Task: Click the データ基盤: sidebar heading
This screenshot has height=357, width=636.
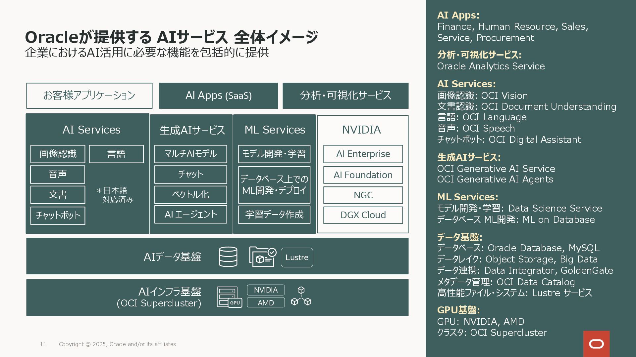Action: [459, 237]
